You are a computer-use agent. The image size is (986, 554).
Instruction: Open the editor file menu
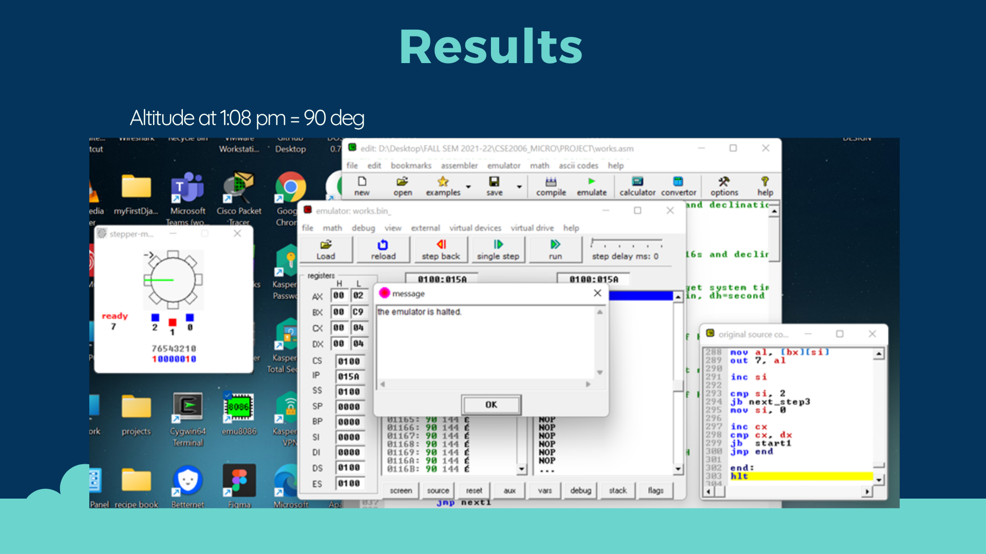[x=352, y=165]
